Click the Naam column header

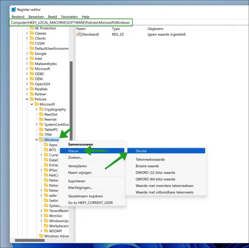(93, 29)
